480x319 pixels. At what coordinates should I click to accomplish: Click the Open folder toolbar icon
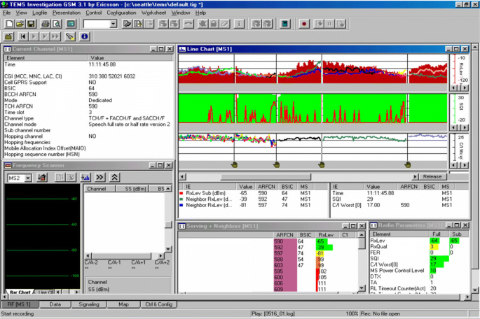20,24
